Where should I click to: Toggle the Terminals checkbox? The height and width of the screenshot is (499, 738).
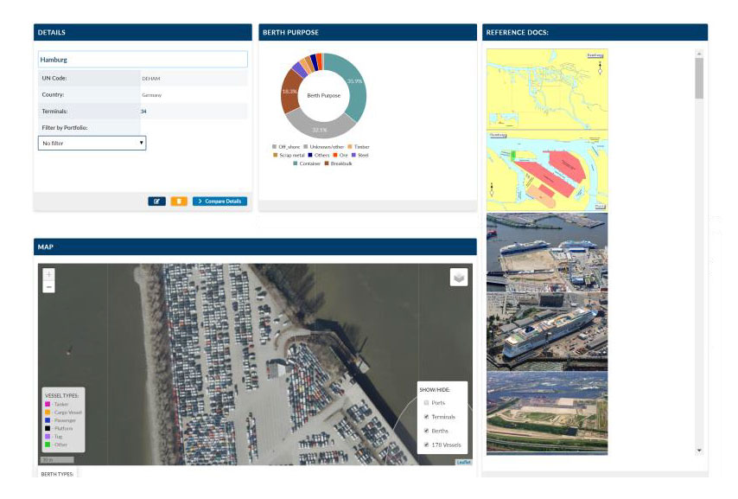coord(426,417)
